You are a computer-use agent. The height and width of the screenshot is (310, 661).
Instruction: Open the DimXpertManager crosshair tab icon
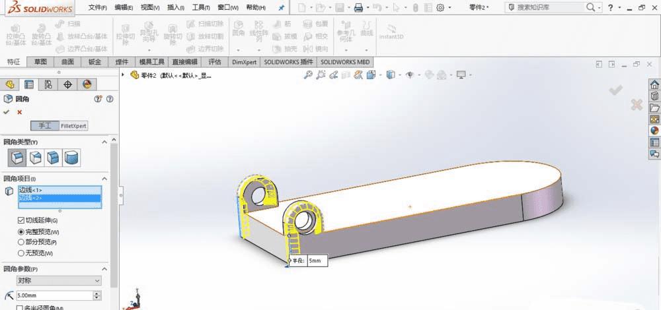pyautogui.click(x=67, y=84)
